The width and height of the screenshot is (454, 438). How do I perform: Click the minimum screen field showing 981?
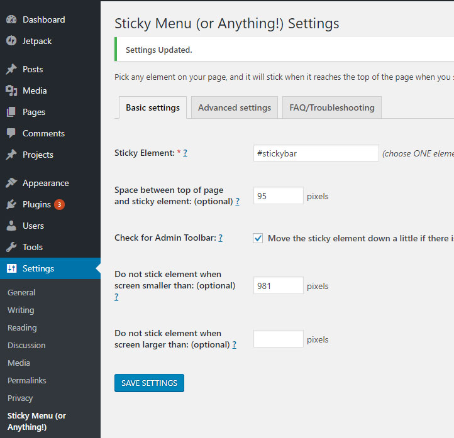pos(279,285)
